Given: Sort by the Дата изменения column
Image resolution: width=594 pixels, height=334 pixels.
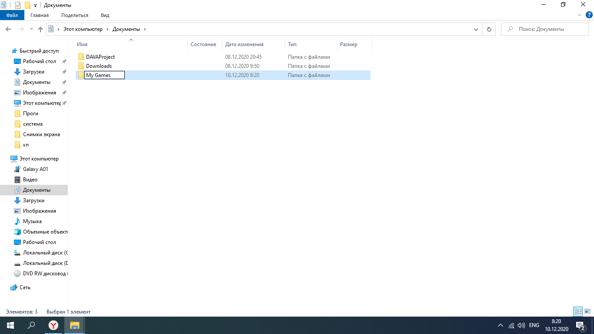Looking at the screenshot, I should 244,44.
